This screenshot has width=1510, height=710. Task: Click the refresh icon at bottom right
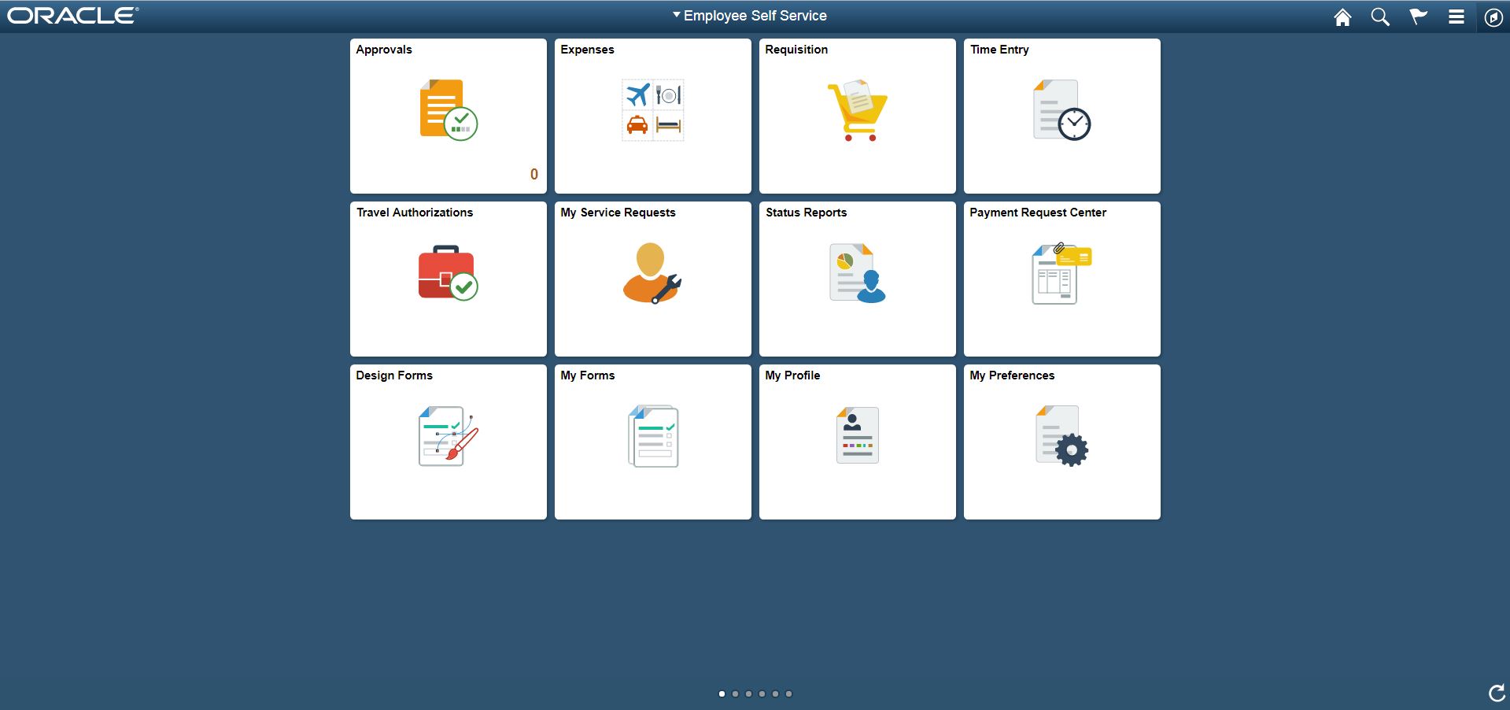click(x=1496, y=693)
